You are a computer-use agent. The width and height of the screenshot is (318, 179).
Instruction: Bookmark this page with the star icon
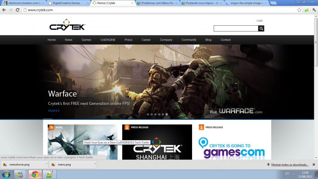tap(299, 10)
